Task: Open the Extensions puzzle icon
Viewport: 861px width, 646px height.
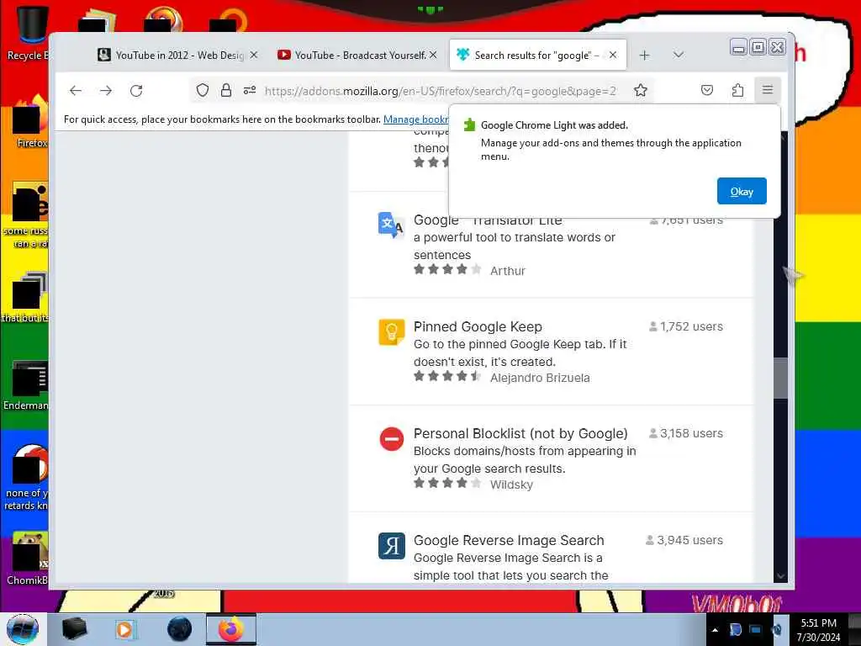Action: [737, 90]
